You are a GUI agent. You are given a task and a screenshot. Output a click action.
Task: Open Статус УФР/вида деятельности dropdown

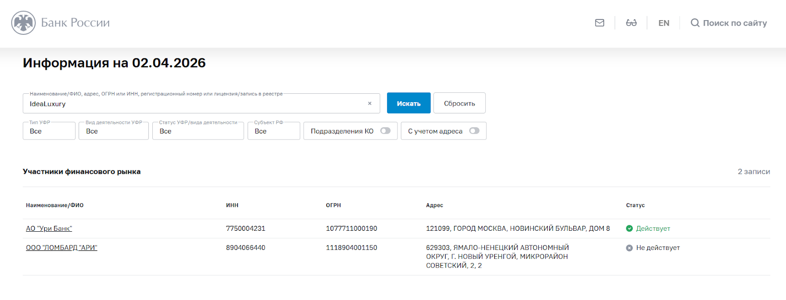pos(198,131)
